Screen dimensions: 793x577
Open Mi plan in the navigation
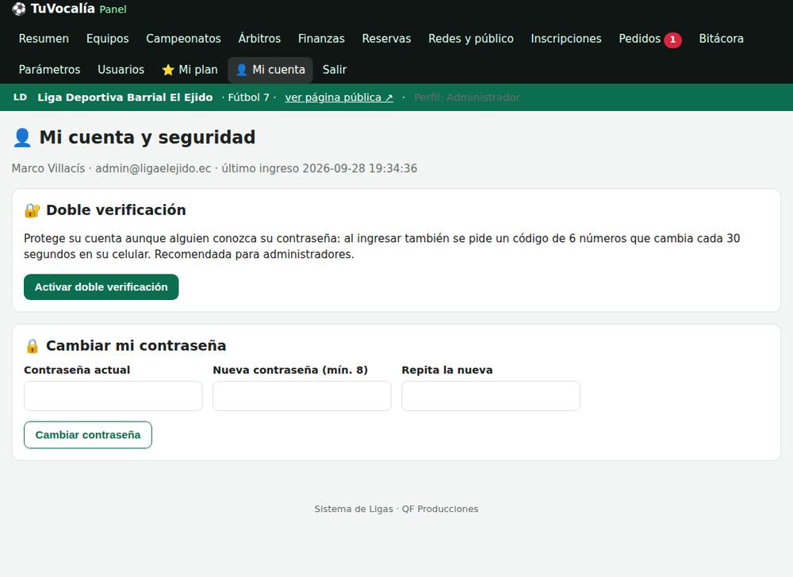point(190,69)
